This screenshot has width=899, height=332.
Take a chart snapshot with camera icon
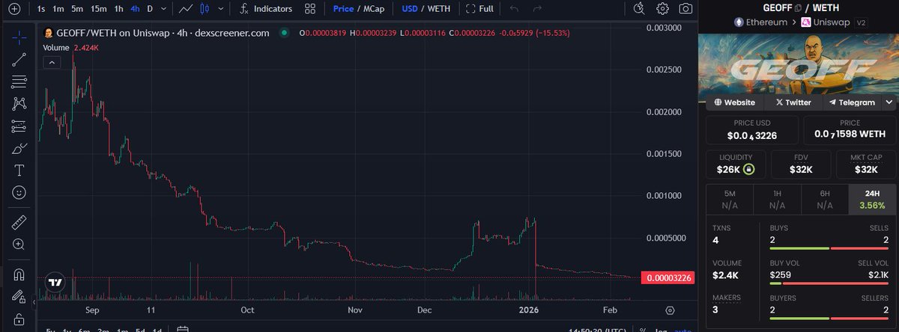tap(685, 9)
